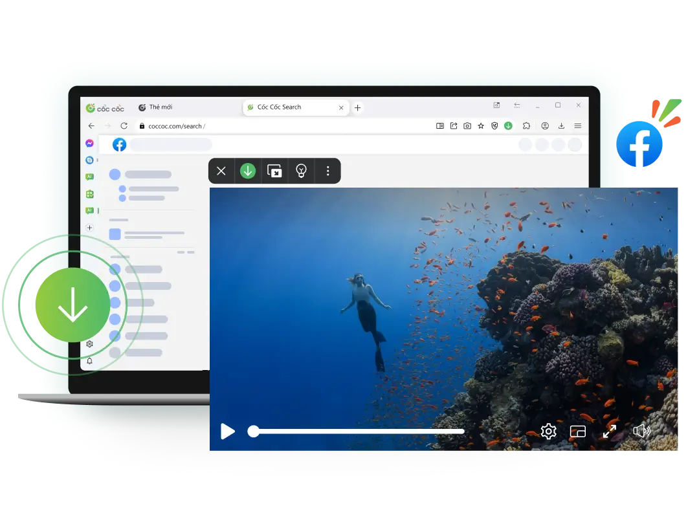Open video quality settings gear
This screenshot has height=524, width=699.
coord(548,431)
